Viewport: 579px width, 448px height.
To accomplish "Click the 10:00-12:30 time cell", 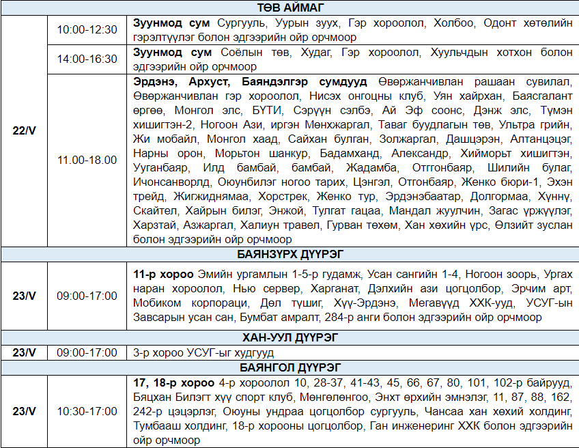I will 87,30.
